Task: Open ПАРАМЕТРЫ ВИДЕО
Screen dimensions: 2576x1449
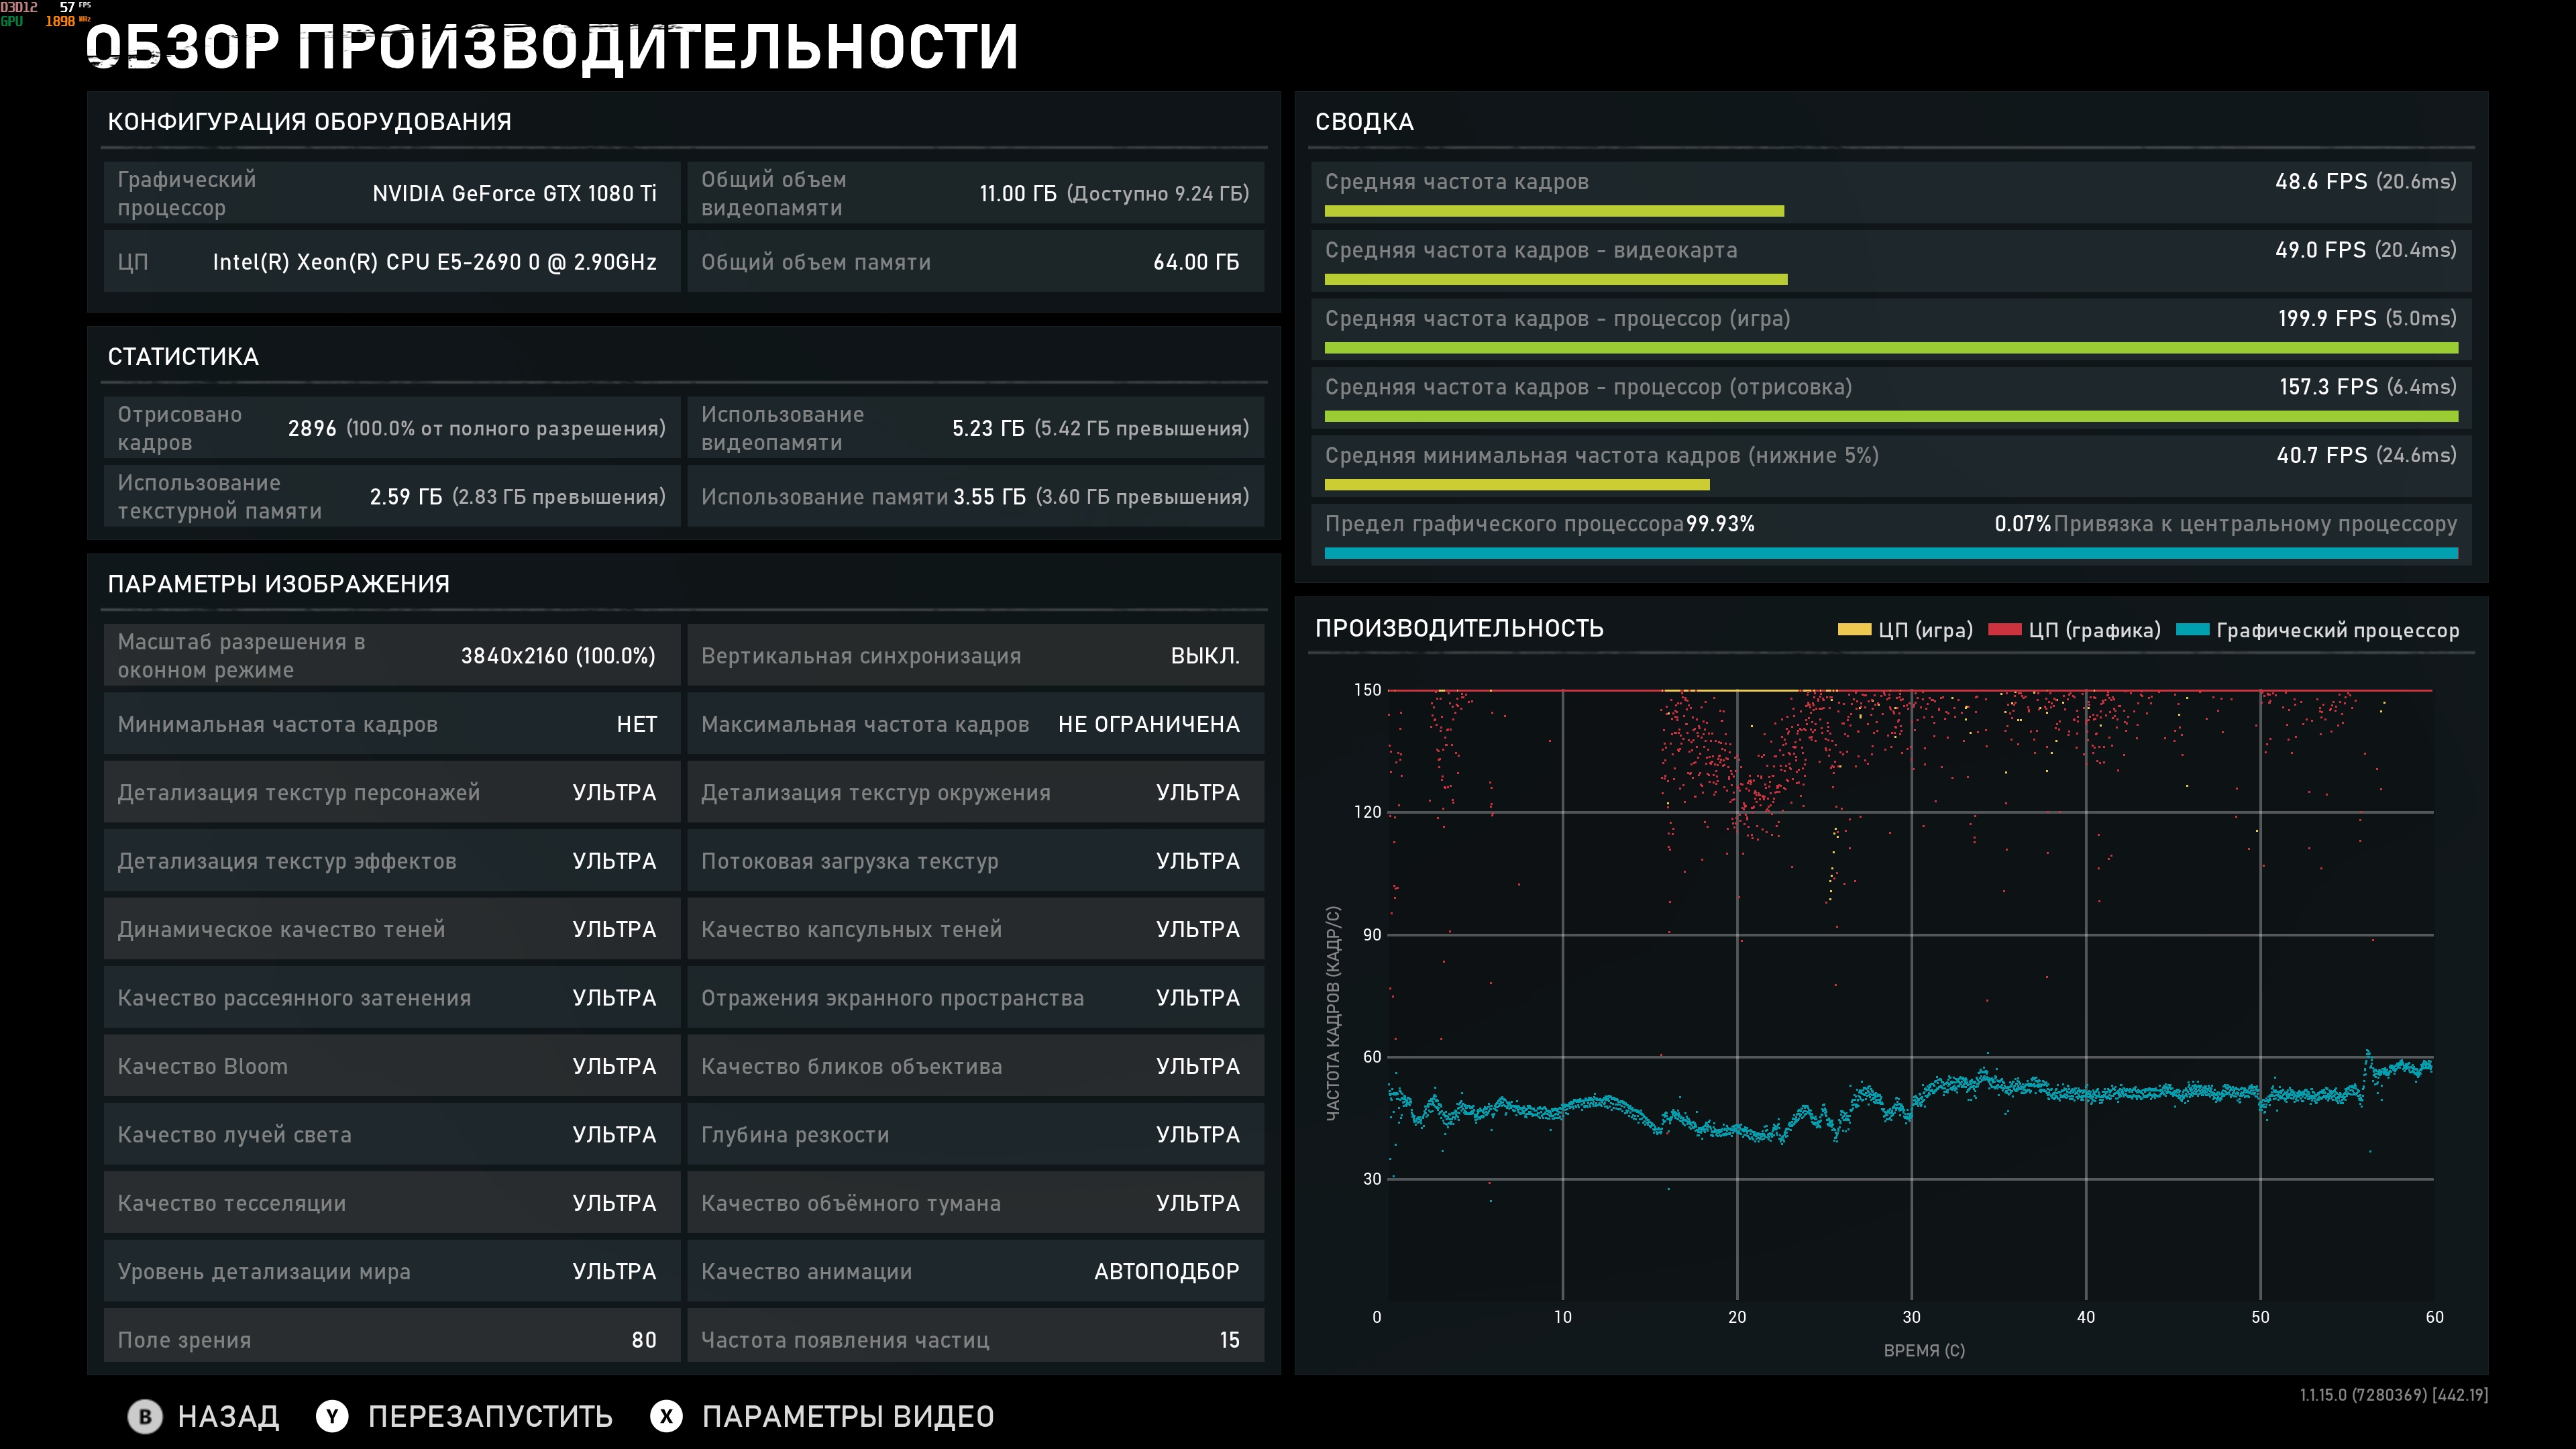Action: tap(847, 1416)
